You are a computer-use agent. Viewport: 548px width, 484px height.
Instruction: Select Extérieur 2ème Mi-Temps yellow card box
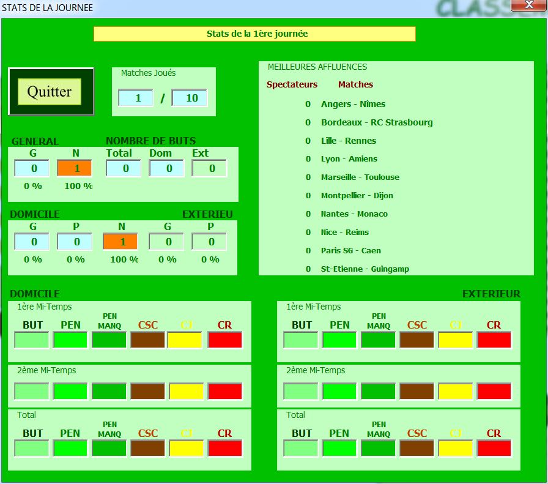[456, 392]
